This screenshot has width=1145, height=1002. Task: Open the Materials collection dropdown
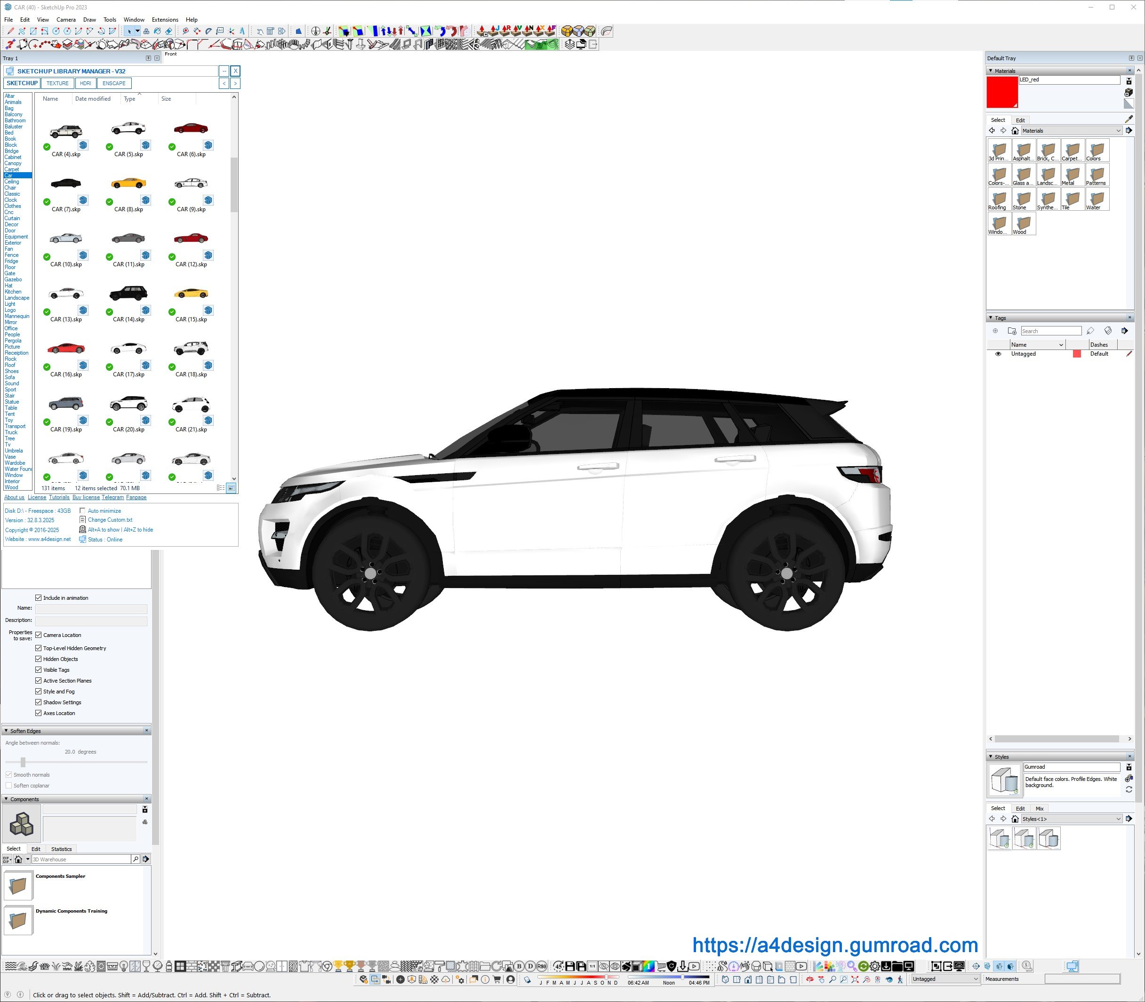click(1118, 131)
